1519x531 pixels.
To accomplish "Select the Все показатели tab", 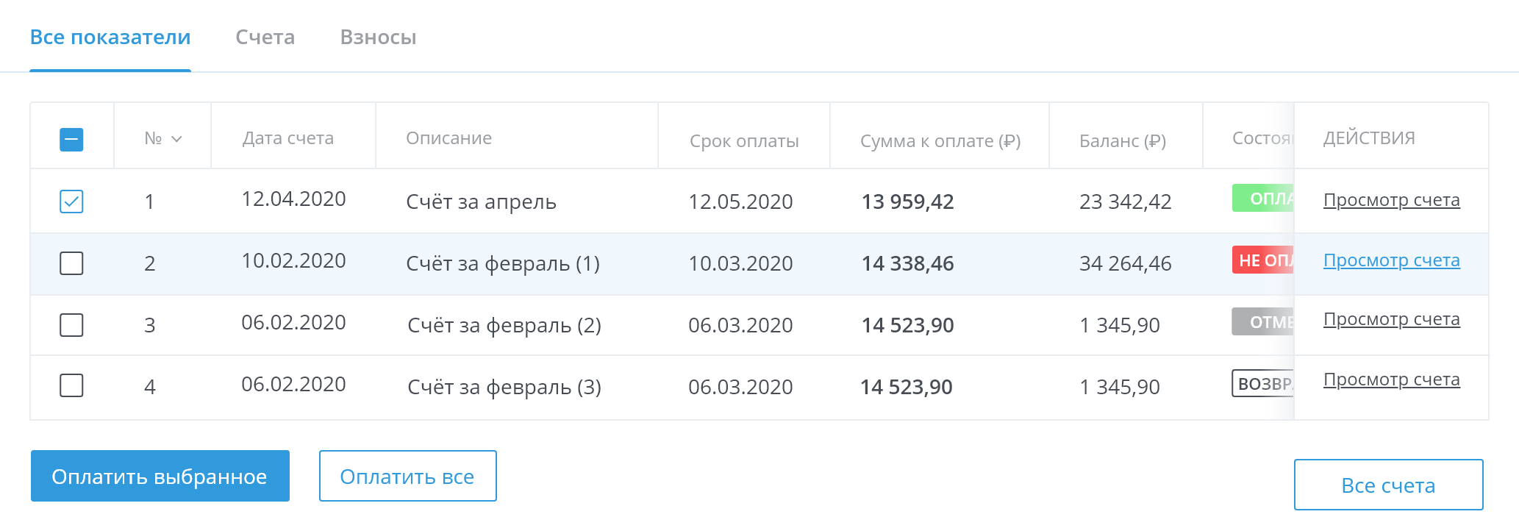I will pyautogui.click(x=110, y=37).
